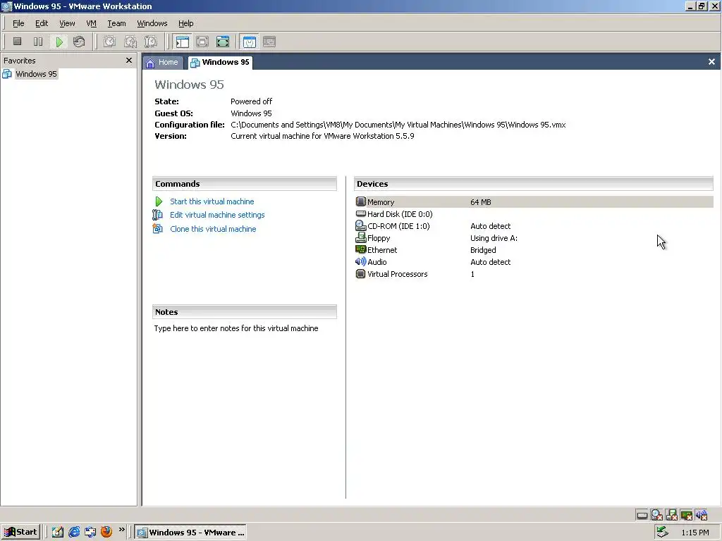722x541 pixels.
Task: Click the Take Snapshot clock toolbar icon
Action: click(x=109, y=42)
